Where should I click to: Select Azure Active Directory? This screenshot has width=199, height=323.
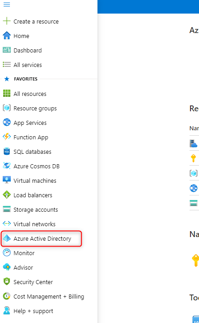pyautogui.click(x=42, y=238)
